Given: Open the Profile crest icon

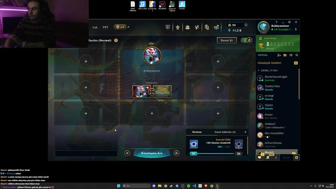Looking at the screenshot, I should [178, 27].
